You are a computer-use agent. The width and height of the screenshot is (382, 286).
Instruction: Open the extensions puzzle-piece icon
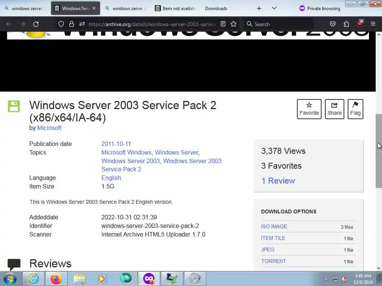[x=346, y=24]
